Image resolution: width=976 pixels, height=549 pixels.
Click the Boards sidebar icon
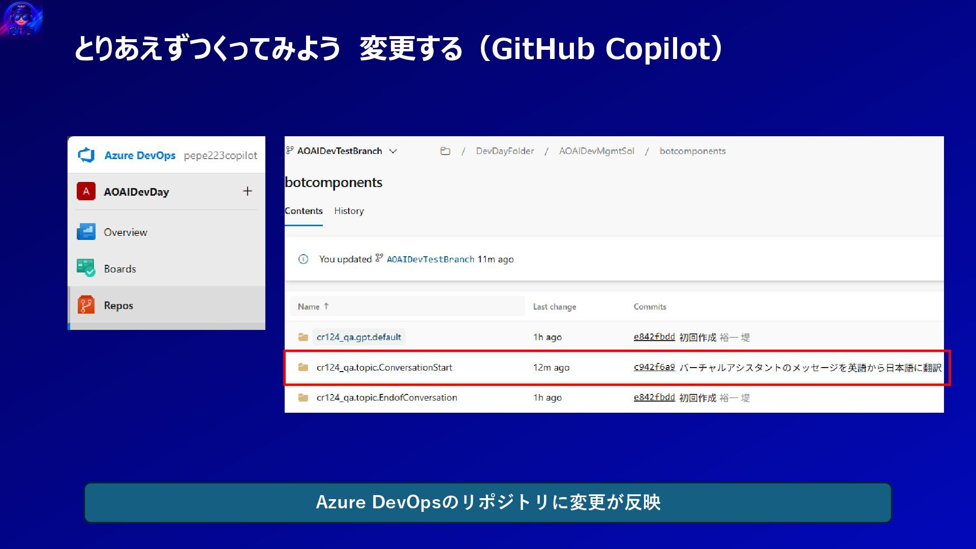click(86, 268)
